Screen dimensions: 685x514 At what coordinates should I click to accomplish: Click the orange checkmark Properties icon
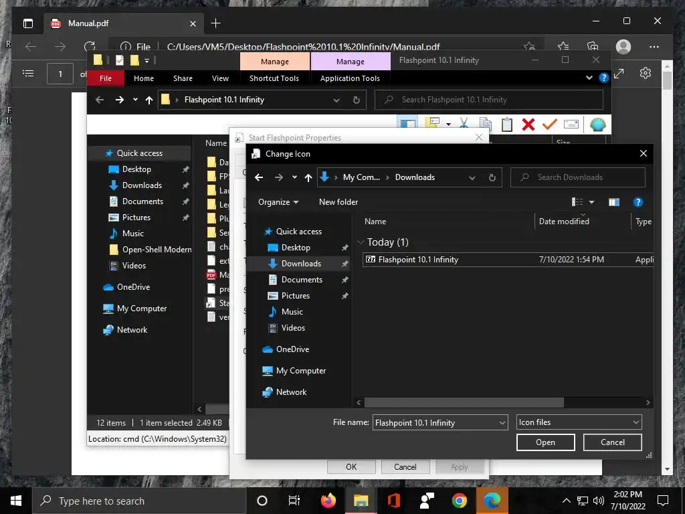point(550,124)
